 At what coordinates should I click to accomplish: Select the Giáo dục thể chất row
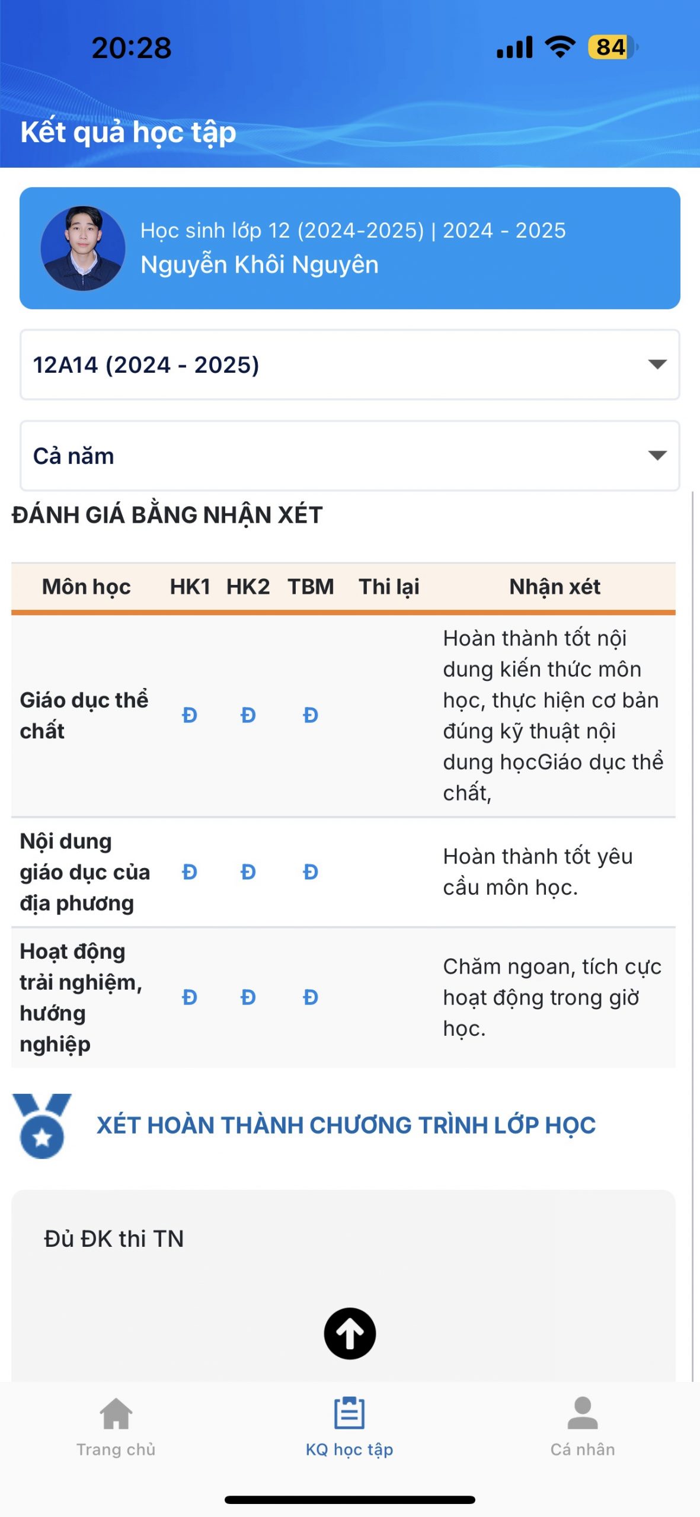343,716
